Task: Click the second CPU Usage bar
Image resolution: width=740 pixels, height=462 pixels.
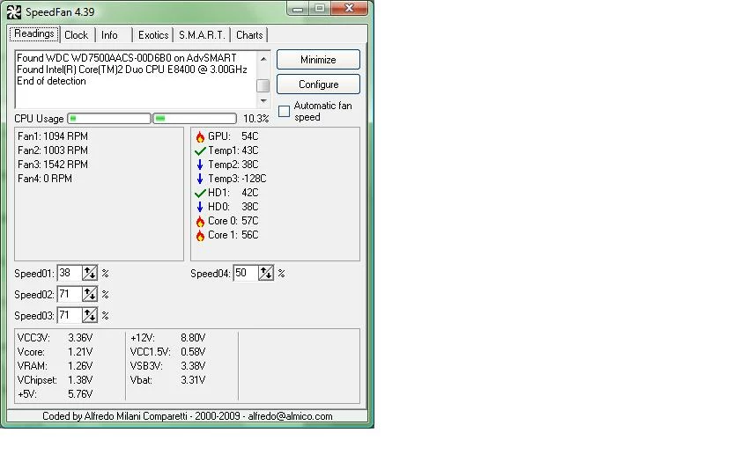Action: 195,118
